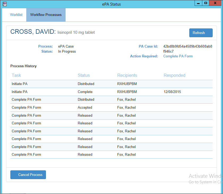Select the Workflow Processes tab

46,15
